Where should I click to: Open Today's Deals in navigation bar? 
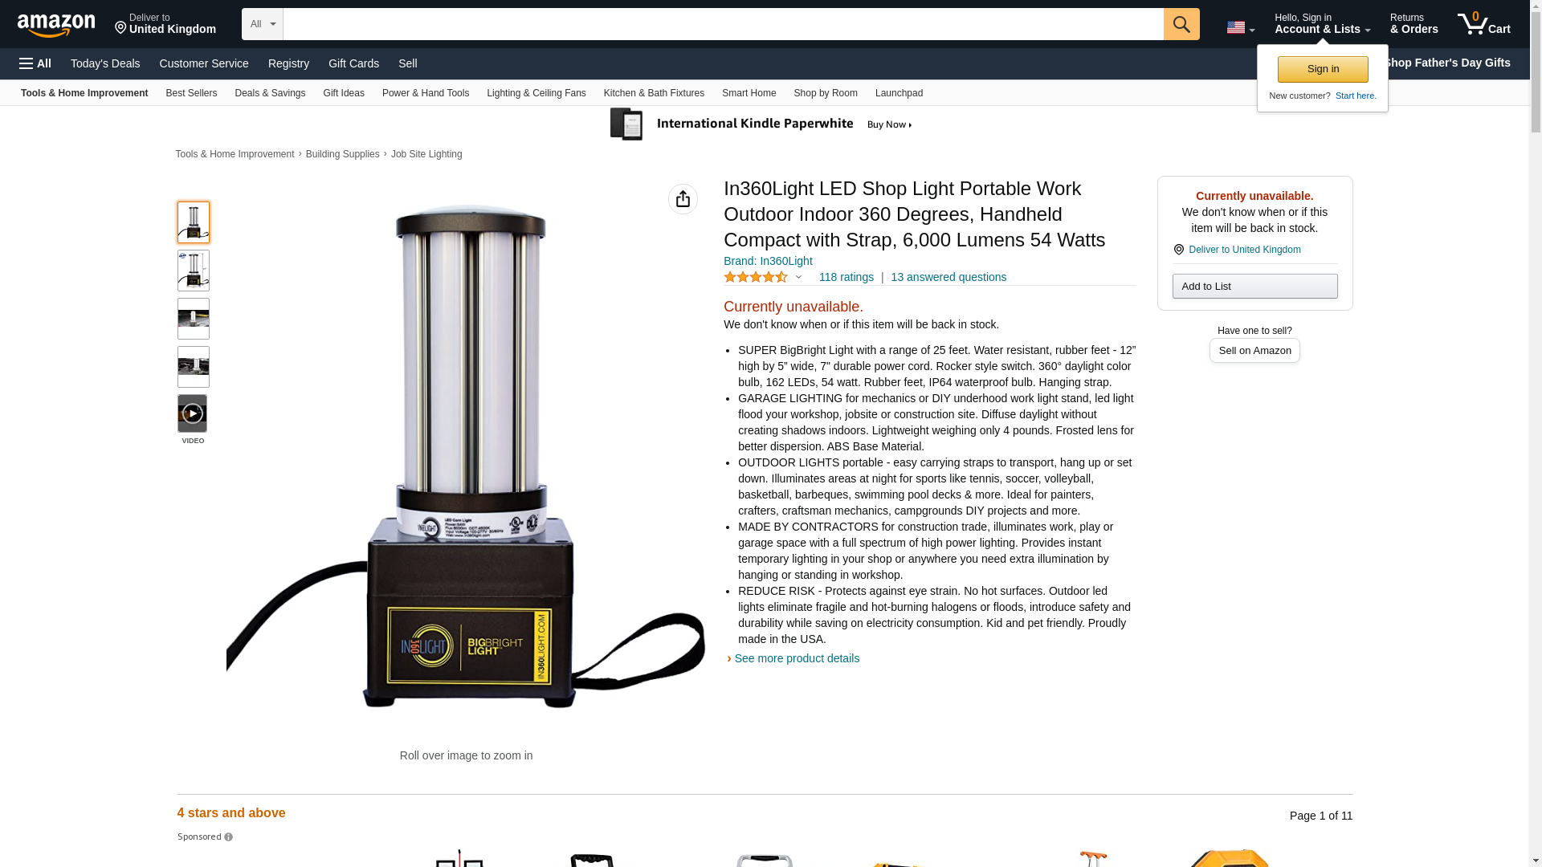pos(105,63)
